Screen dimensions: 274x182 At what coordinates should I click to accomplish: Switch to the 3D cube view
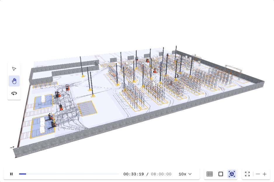pos(232,174)
